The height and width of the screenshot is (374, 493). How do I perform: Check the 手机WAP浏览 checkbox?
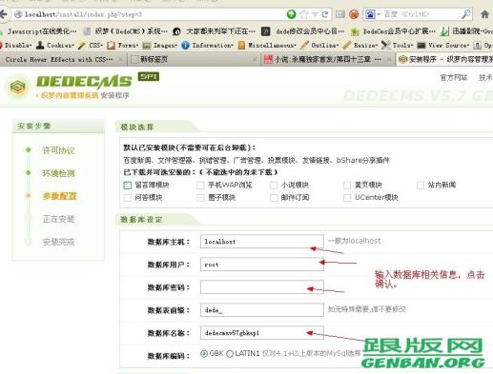(200, 185)
